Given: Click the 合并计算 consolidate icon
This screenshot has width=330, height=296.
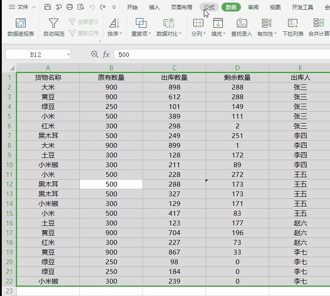Looking at the screenshot, I should 319,23.
